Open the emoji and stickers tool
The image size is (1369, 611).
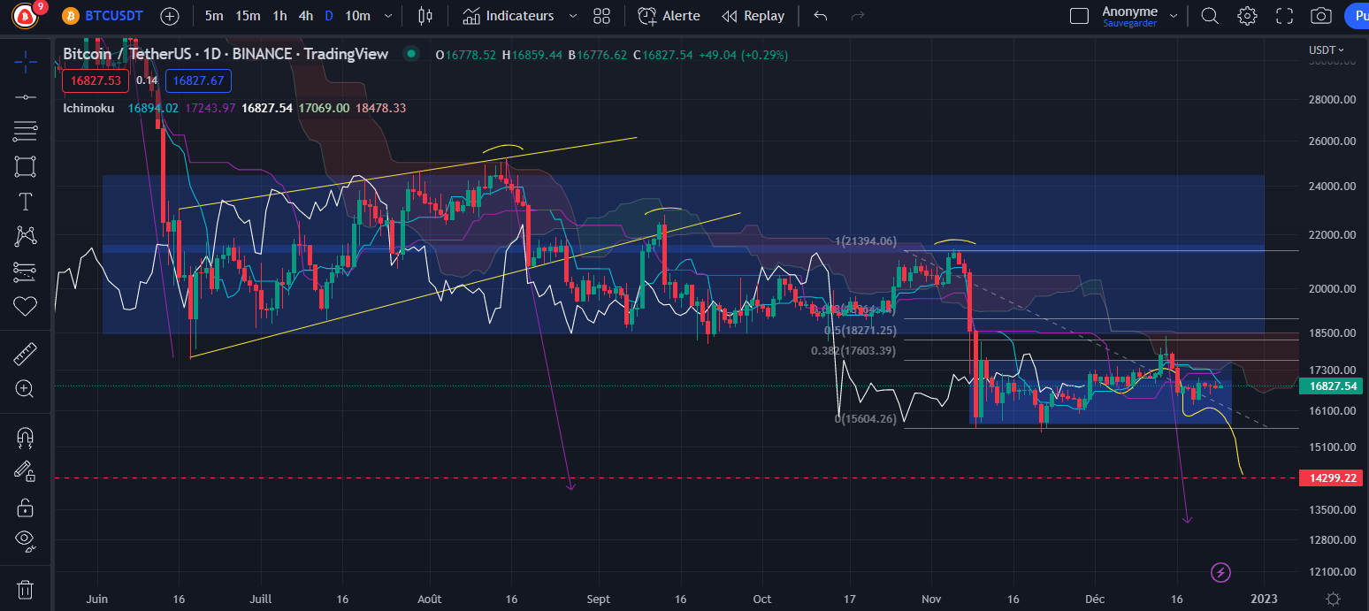25,305
